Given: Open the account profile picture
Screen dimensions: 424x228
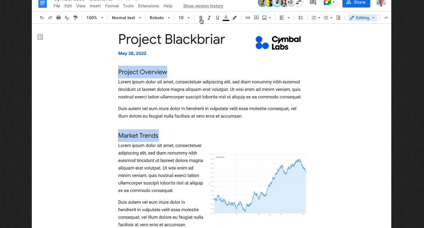Looking at the screenshot, I should coord(381,3).
